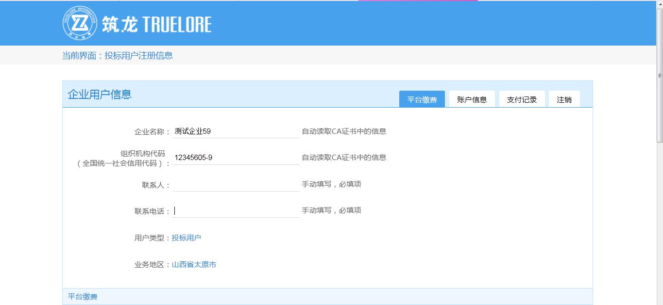663x305 pixels.
Task: Click the scrollbar up arrow
Action: click(660, 4)
